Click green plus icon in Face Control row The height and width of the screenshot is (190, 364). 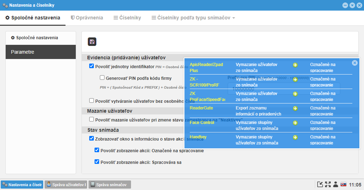tap(295, 123)
